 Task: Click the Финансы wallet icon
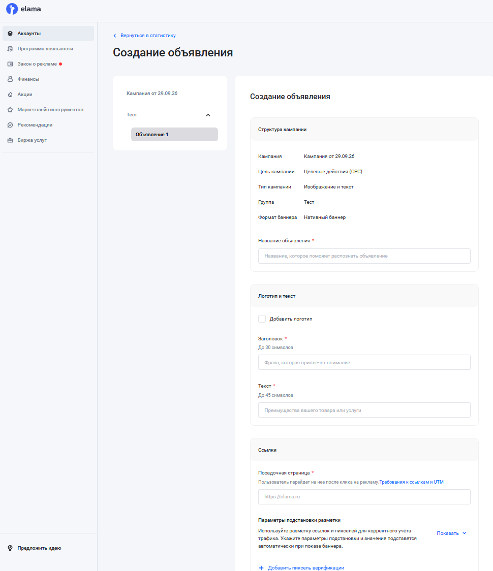click(x=10, y=79)
